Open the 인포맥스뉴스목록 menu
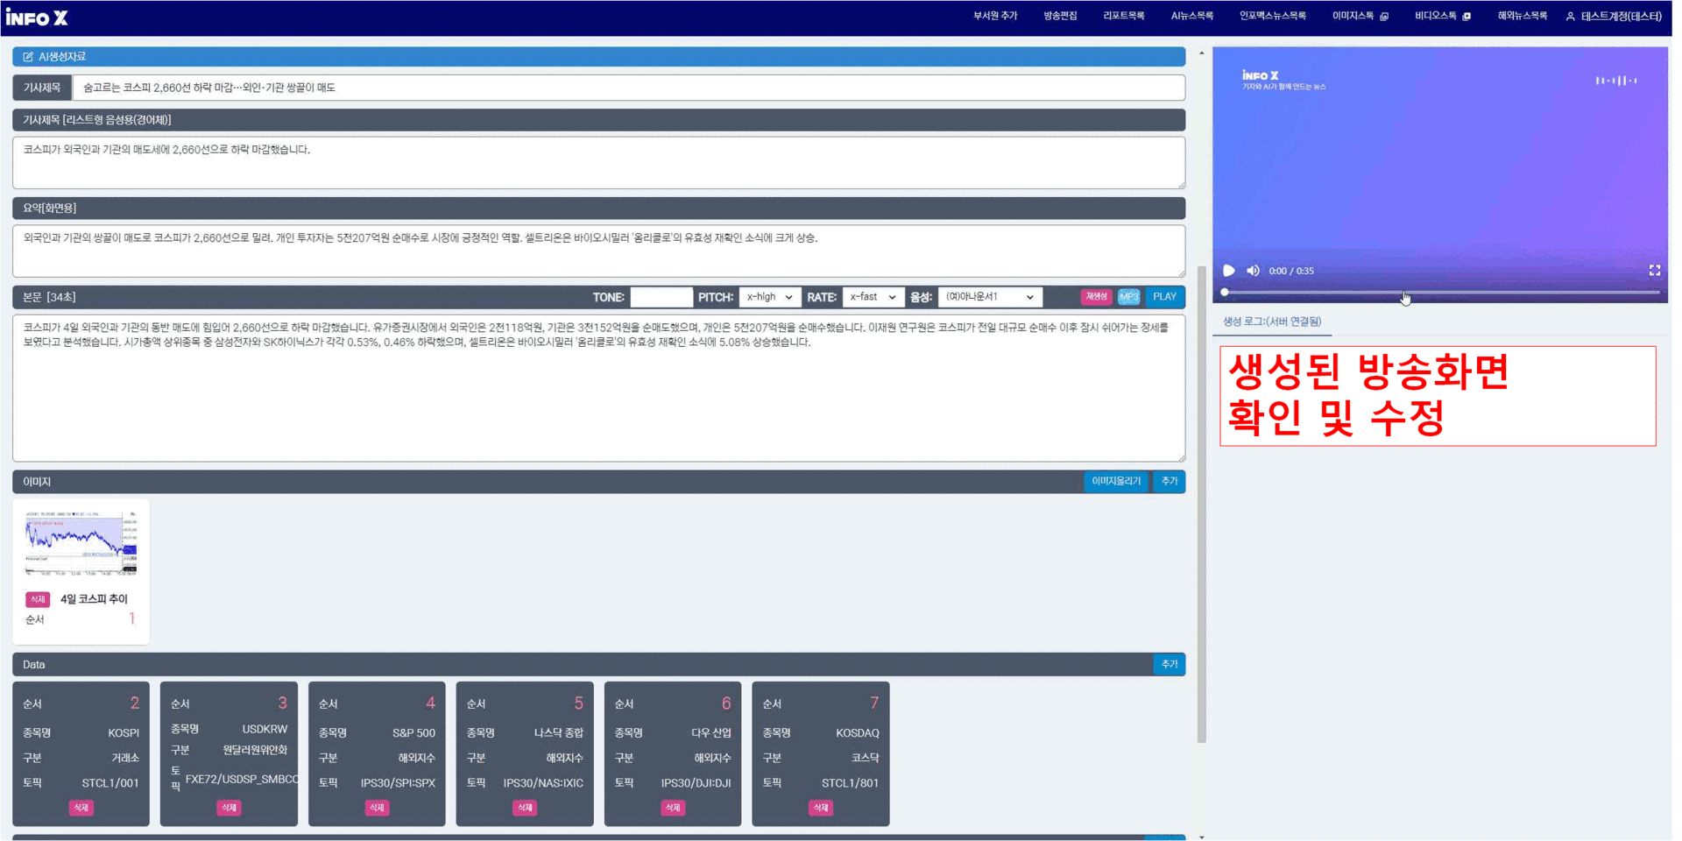The height and width of the screenshot is (841, 1682). [1272, 16]
